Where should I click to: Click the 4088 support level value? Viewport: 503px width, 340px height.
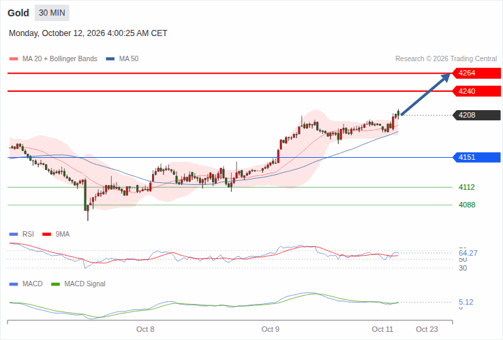point(467,205)
